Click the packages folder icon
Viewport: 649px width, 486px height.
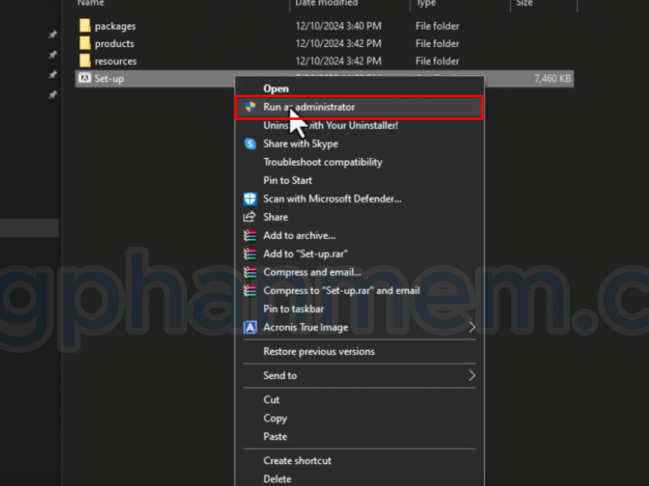click(84, 26)
